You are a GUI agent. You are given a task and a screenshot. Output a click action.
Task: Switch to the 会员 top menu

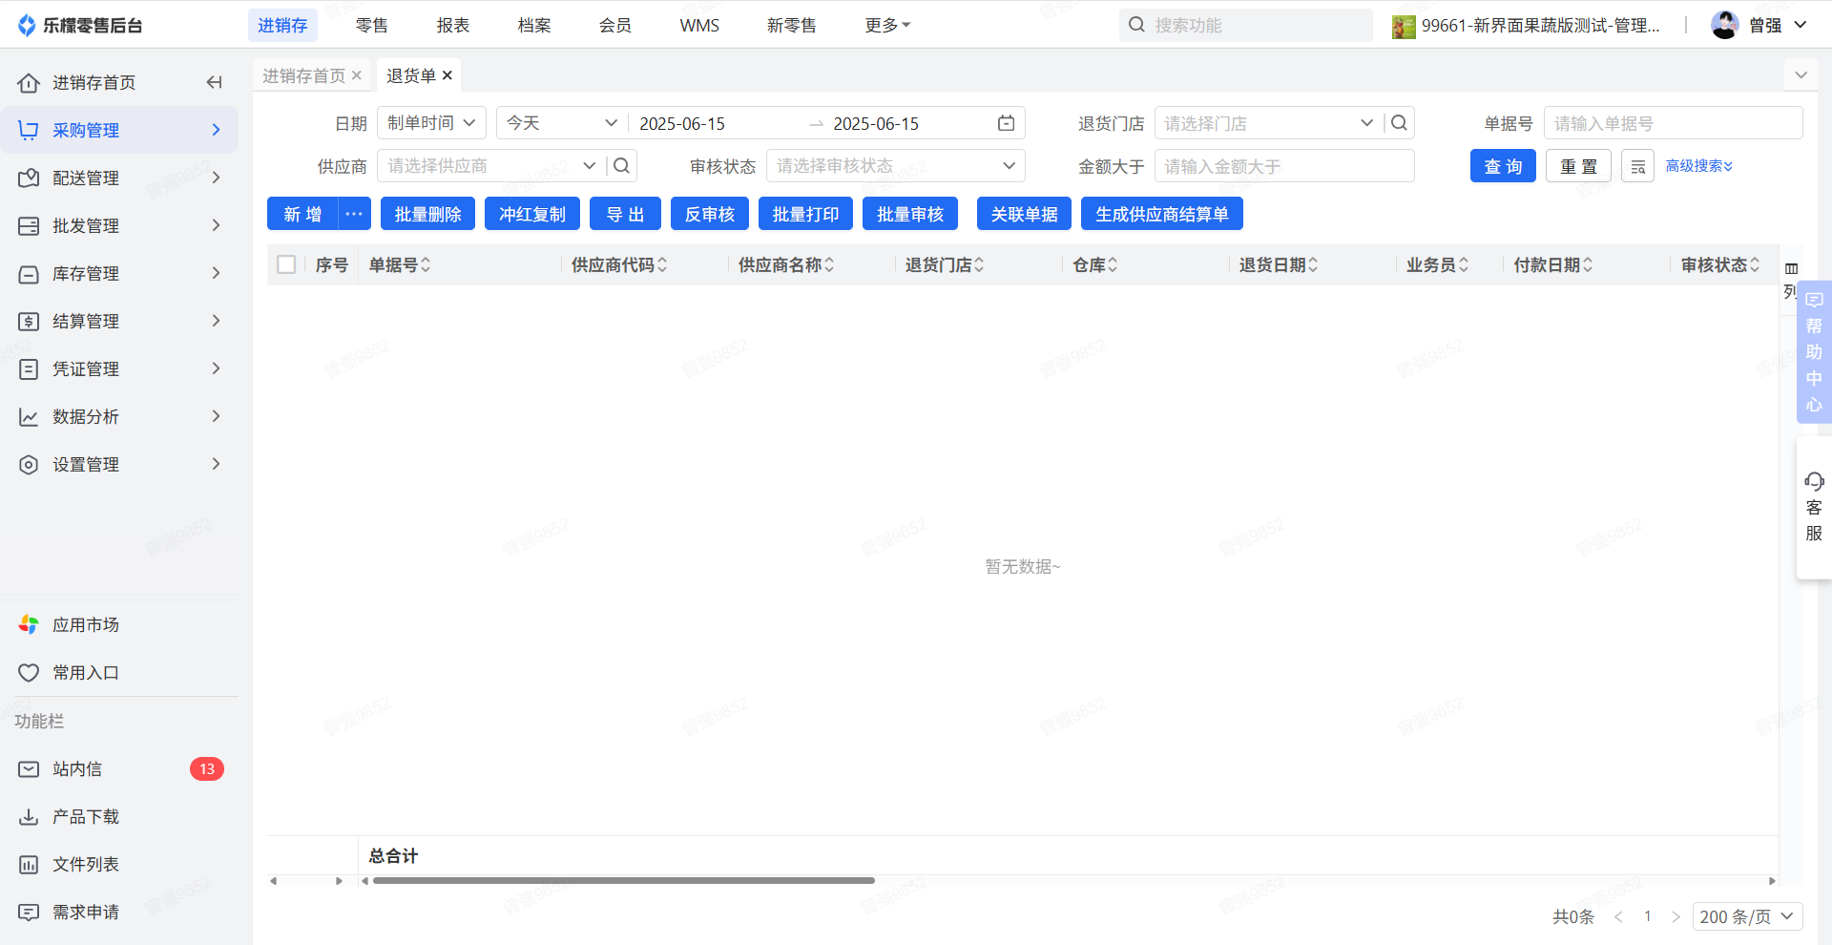[615, 25]
